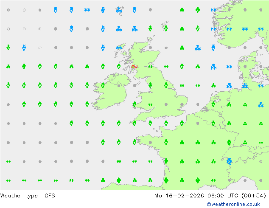Screen dimensions: 269x208
Task: Select the bold blue snowflake near the Alps
Action: click(229, 161)
